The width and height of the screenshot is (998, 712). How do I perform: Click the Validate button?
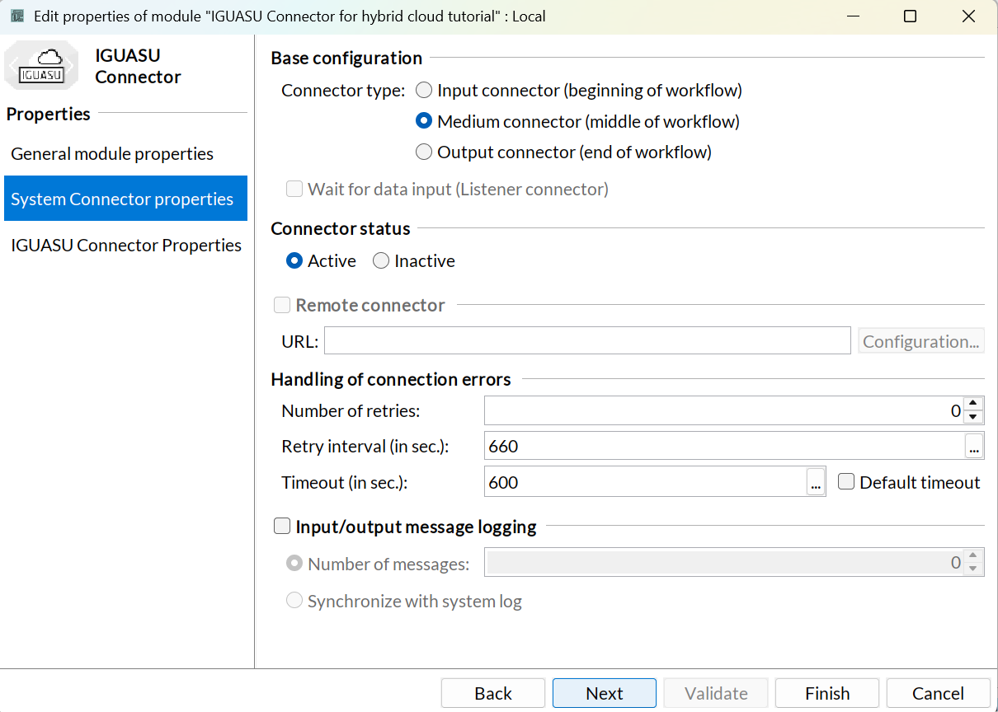pyautogui.click(x=716, y=693)
